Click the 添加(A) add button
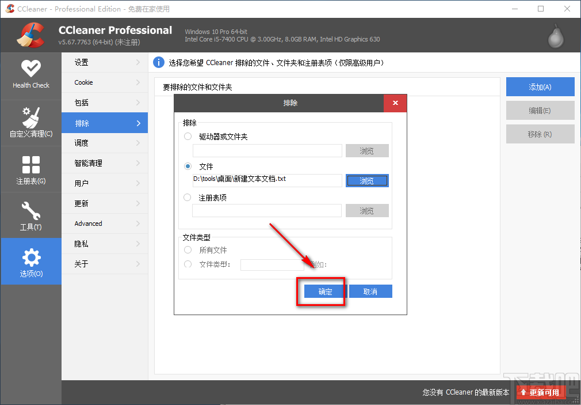 click(540, 87)
